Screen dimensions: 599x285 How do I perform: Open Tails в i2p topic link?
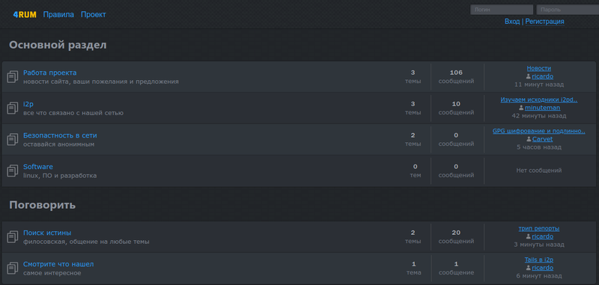[539, 260]
